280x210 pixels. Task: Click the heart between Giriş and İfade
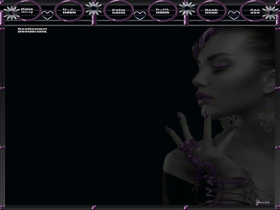click(47, 15)
